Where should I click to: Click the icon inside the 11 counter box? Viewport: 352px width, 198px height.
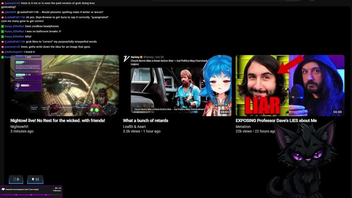coord(33,179)
